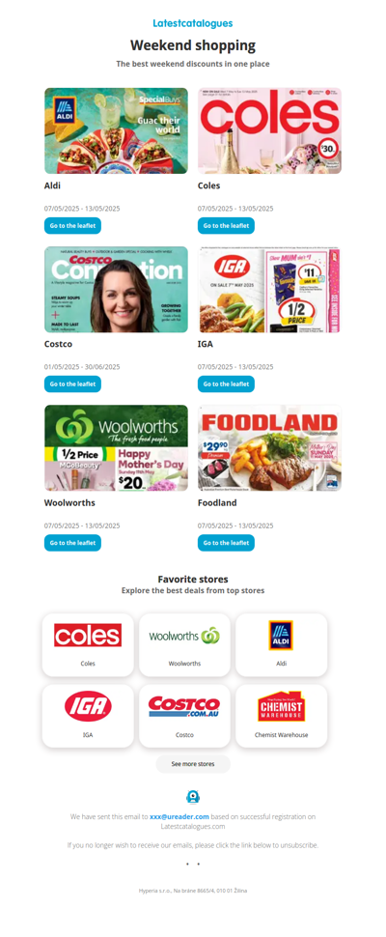Image resolution: width=386 pixels, height=937 pixels.
Task: Go to the Aldi leaflet button
Action: point(72,226)
